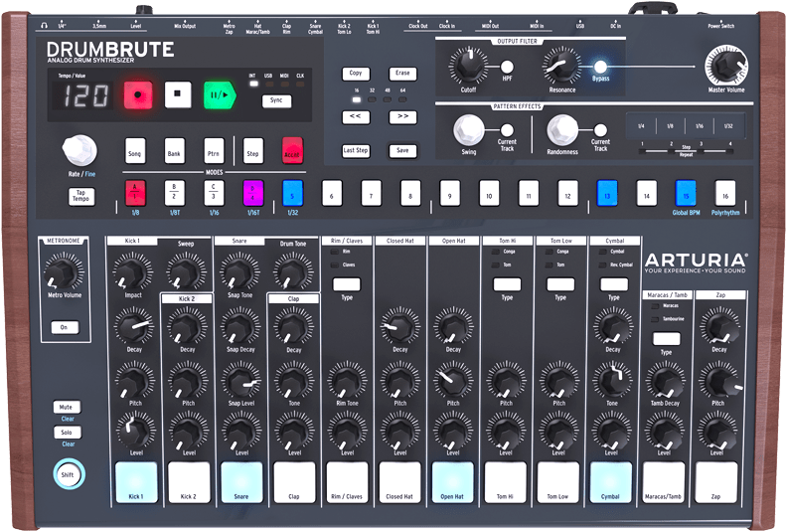Tap the Kick 1 drum pad
Screen dimensions: 786x531
(135, 480)
